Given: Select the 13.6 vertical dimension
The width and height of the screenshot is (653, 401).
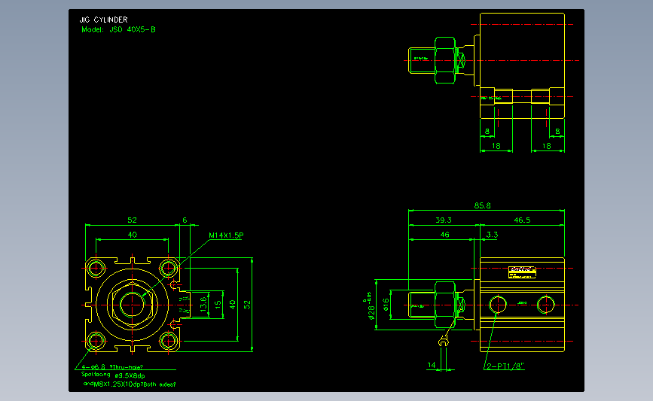Looking at the screenshot, I should click(x=203, y=304).
